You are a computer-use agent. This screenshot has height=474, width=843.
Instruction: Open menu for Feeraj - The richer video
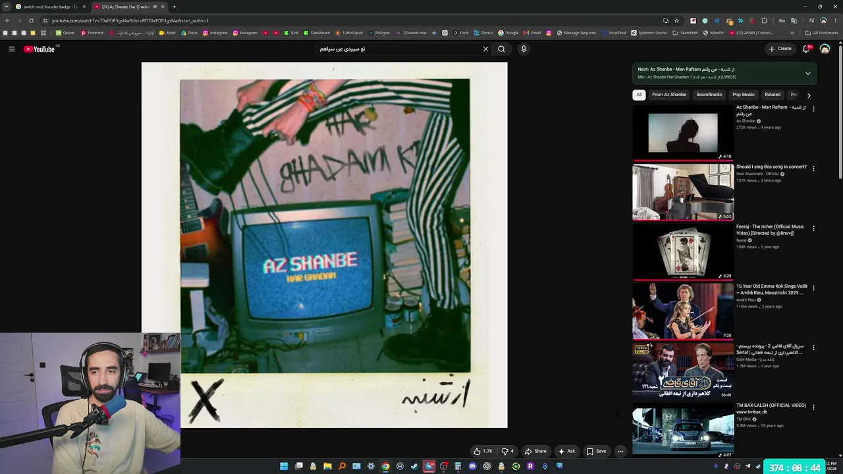coord(813,228)
